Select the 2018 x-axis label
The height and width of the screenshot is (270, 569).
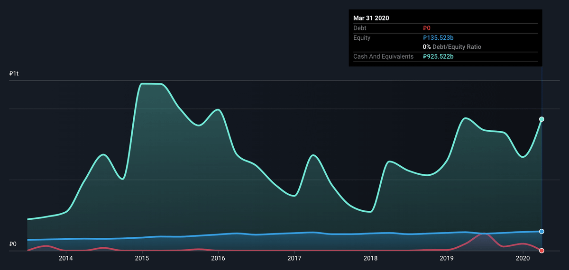click(370, 258)
